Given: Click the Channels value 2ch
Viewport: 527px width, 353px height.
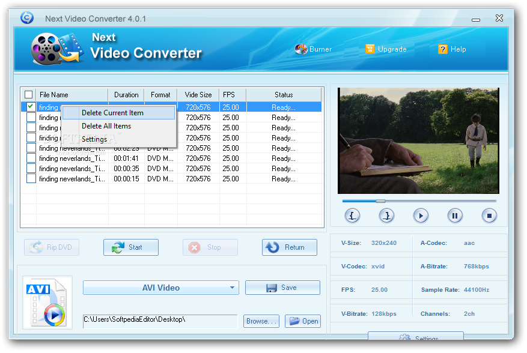Looking at the screenshot, I should click(469, 314).
